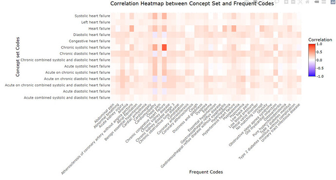Click the Congestive heart failure row label
The width and height of the screenshot is (336, 180).
click(x=90, y=41)
